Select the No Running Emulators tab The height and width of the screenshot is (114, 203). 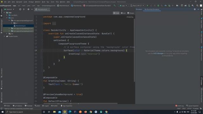point(152,9)
